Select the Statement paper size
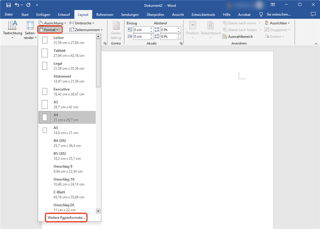 [67, 79]
